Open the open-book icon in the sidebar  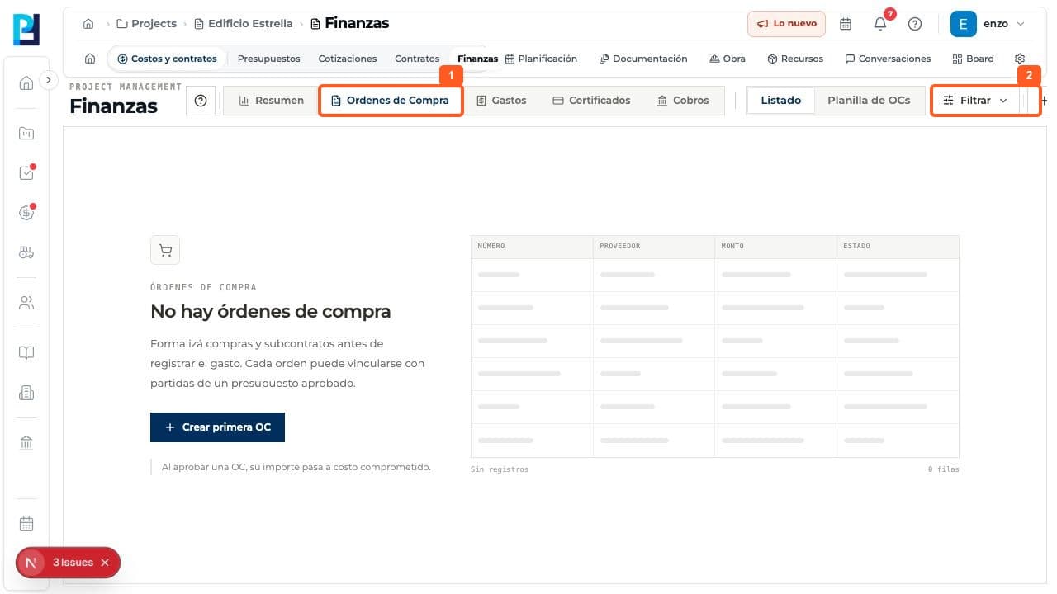(x=26, y=353)
